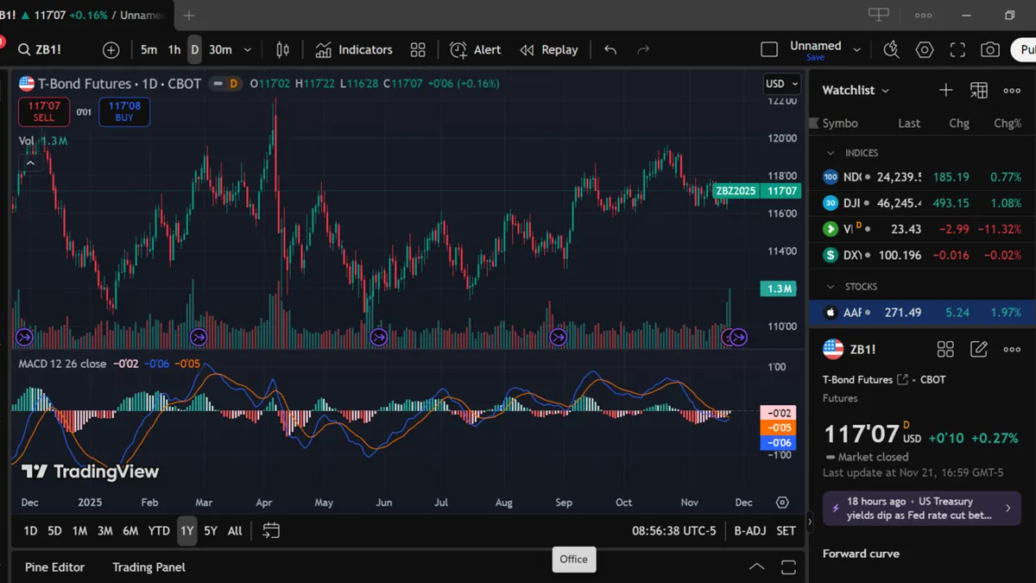The image size is (1036, 583).
Task: Set the 6M date range
Action: click(x=131, y=531)
